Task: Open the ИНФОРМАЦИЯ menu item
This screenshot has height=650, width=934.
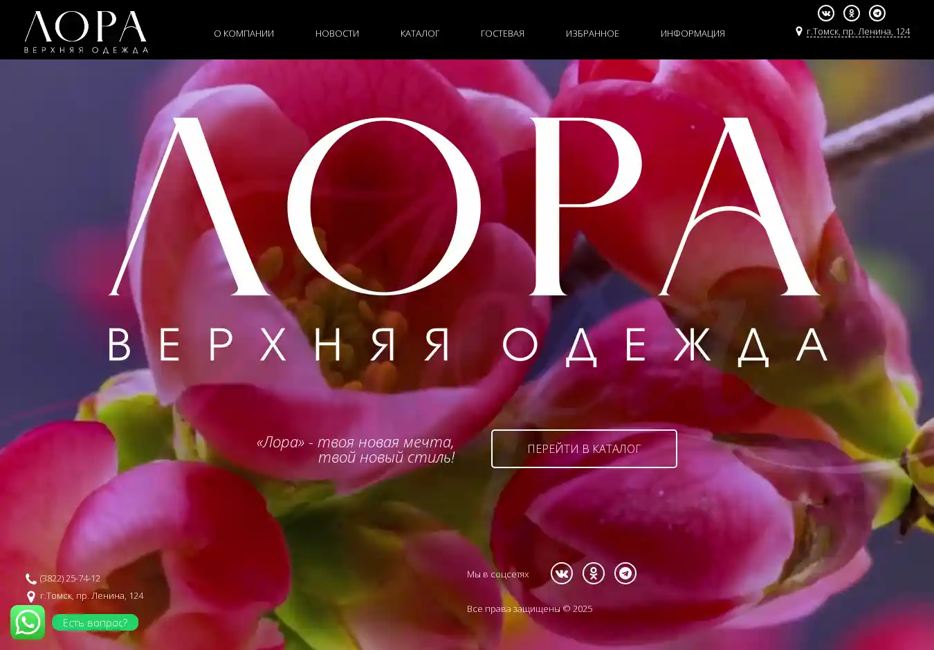Action: click(x=693, y=33)
